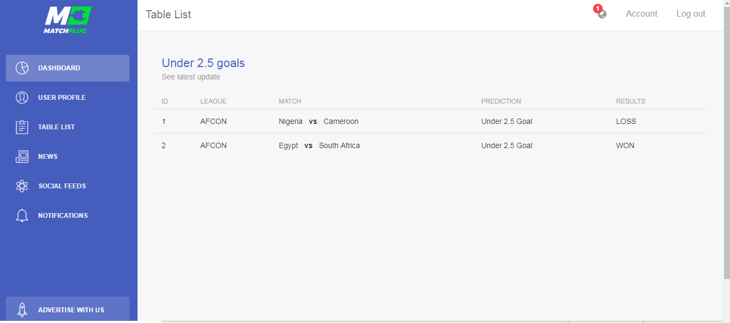Click the Account link
This screenshot has height=323, width=730.
pyautogui.click(x=641, y=14)
